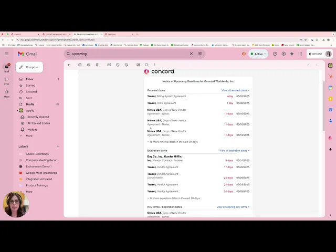The width and height of the screenshot is (336, 252).
Task: Click View all renewal dates link
Action: (x=235, y=90)
